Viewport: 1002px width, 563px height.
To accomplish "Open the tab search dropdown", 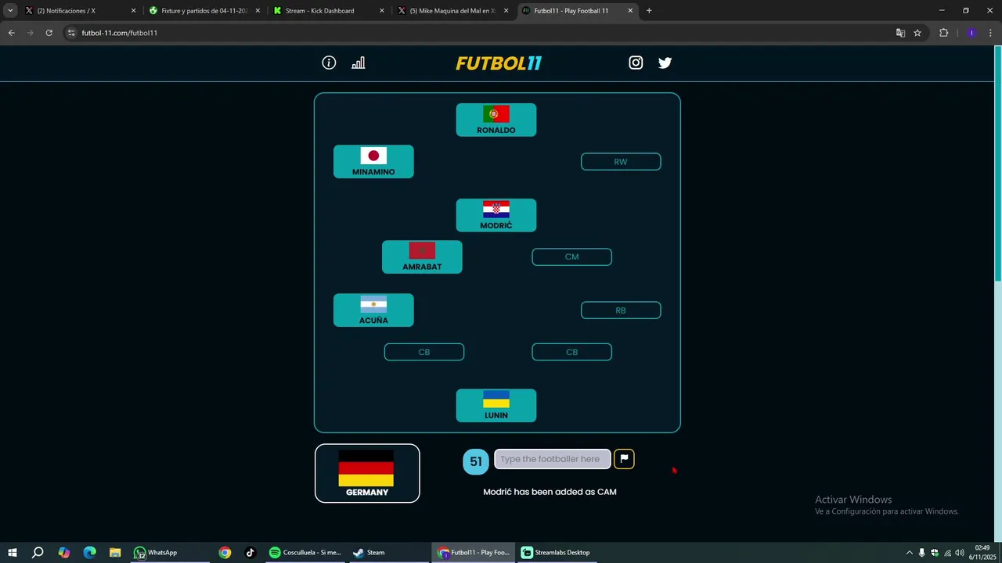I will 10,11.
